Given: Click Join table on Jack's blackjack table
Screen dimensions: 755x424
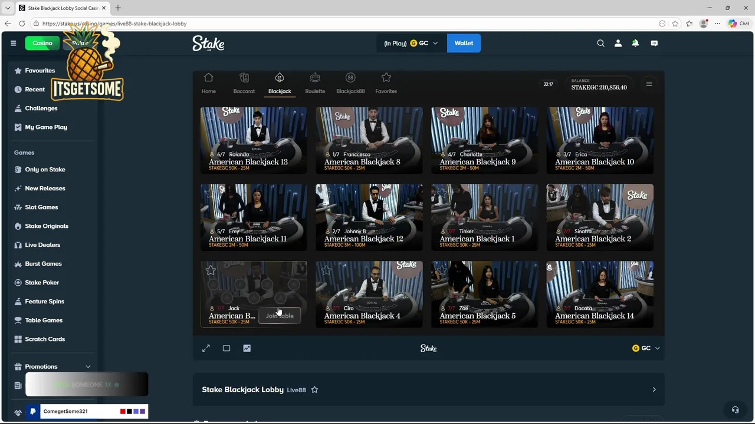Looking at the screenshot, I should (x=280, y=316).
